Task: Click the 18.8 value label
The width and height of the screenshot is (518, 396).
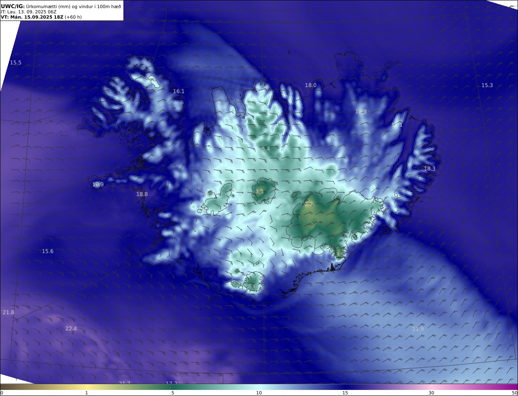Action: pos(142,194)
